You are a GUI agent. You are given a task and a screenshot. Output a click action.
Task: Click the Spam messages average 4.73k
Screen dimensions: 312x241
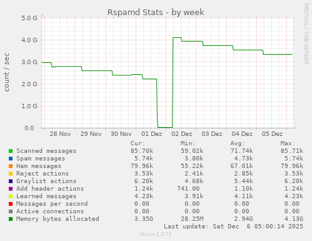[x=244, y=159]
